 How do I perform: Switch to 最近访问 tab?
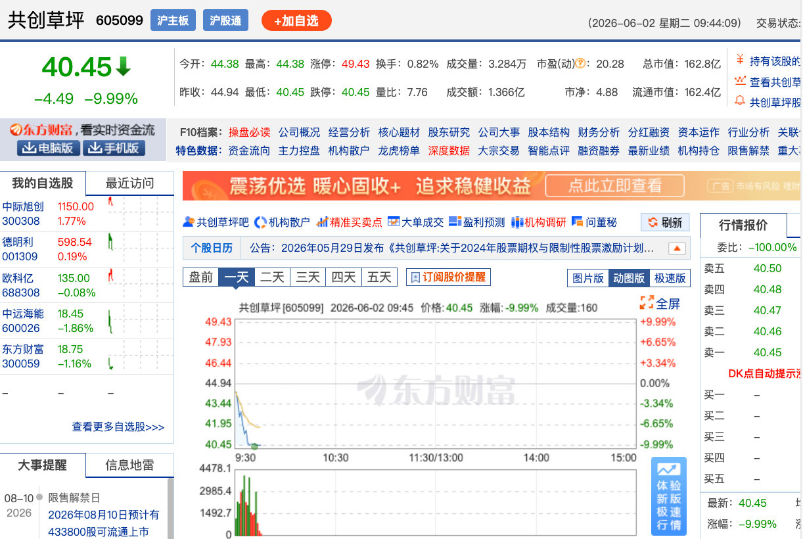point(130,183)
